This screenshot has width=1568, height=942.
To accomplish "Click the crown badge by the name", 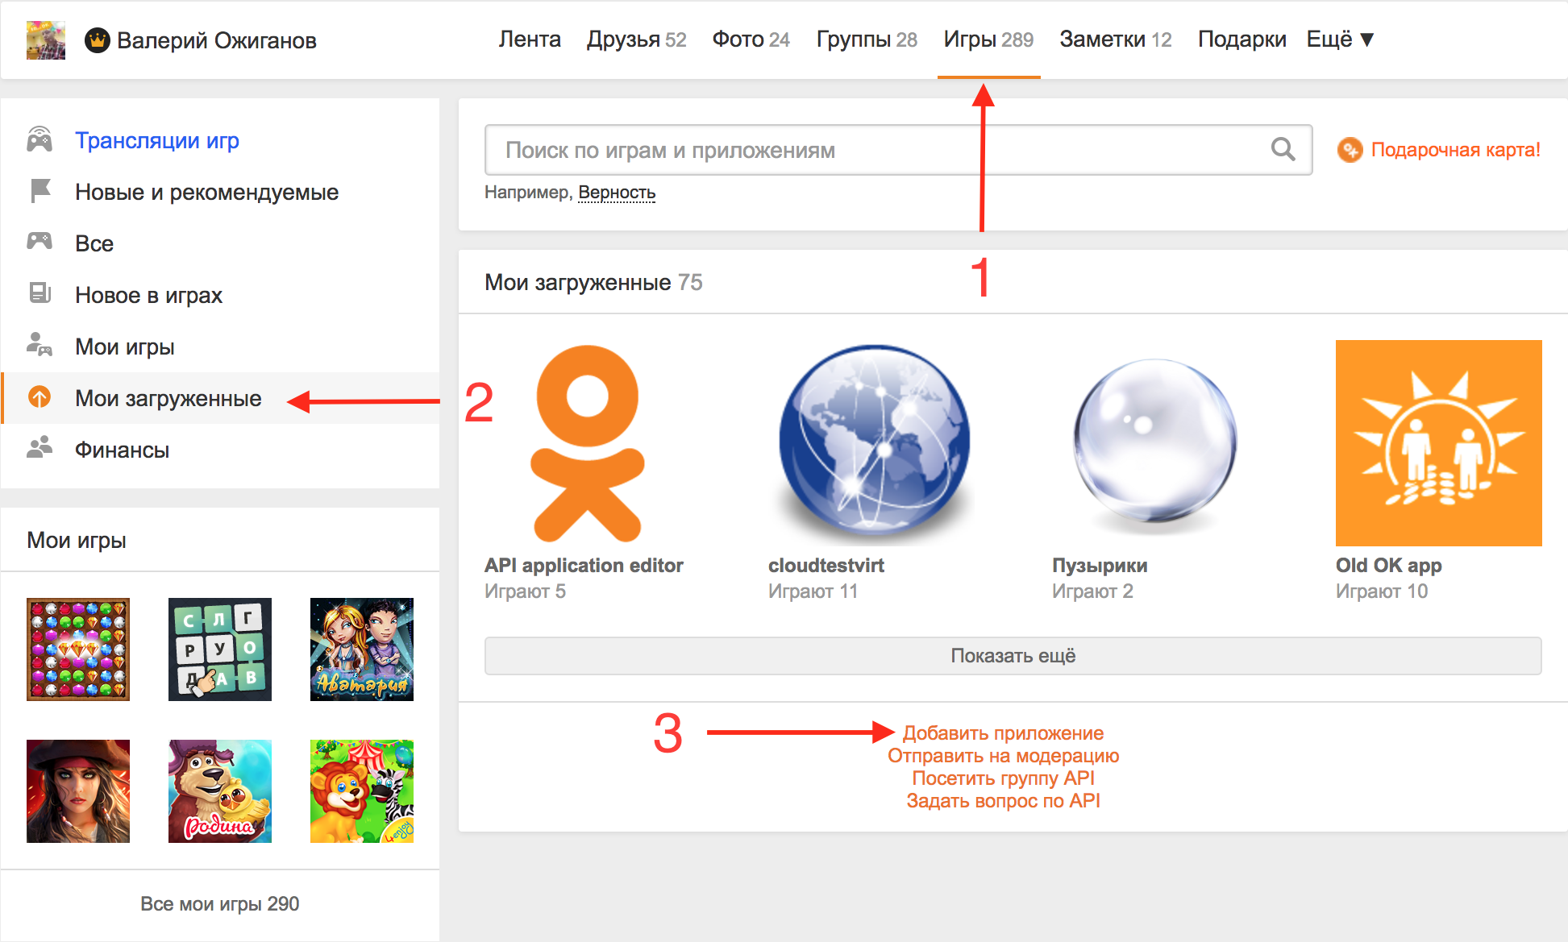I will coord(98,40).
